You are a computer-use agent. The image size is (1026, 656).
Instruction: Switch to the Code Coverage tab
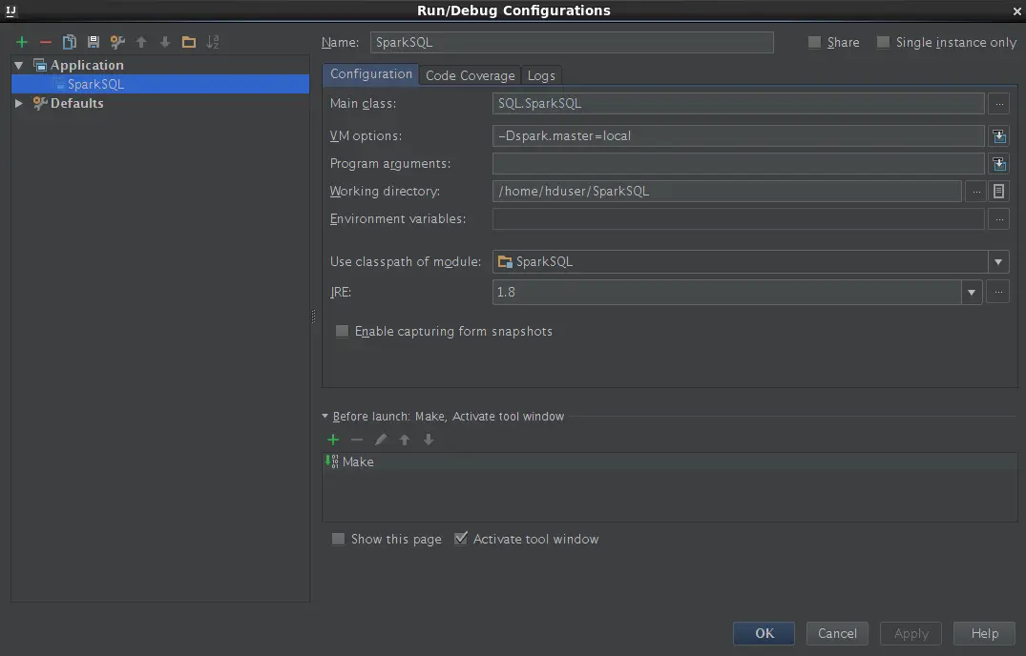pyautogui.click(x=470, y=75)
